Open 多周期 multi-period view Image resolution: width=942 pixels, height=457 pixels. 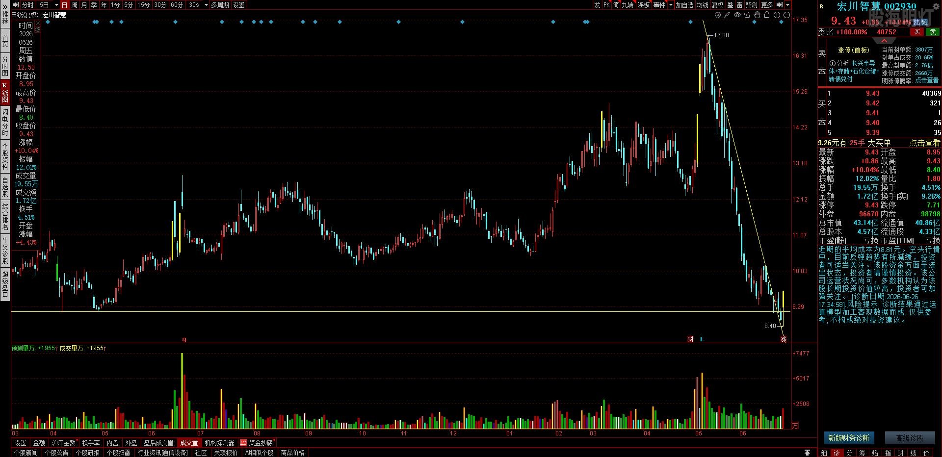[x=220, y=5]
